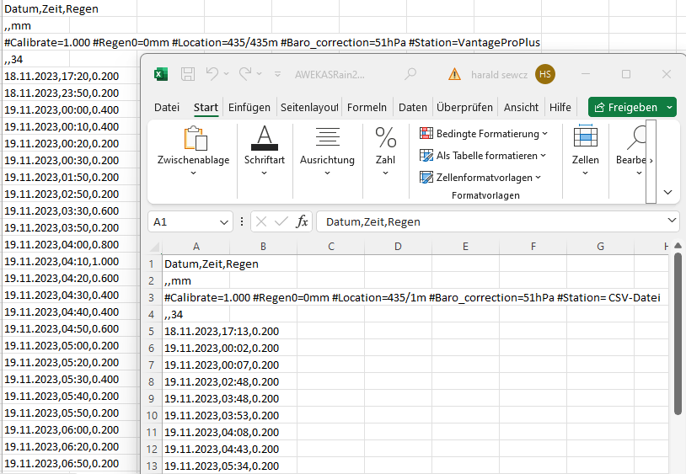The image size is (686, 474).
Task: Click the Save icon in title bar
Action: (188, 74)
